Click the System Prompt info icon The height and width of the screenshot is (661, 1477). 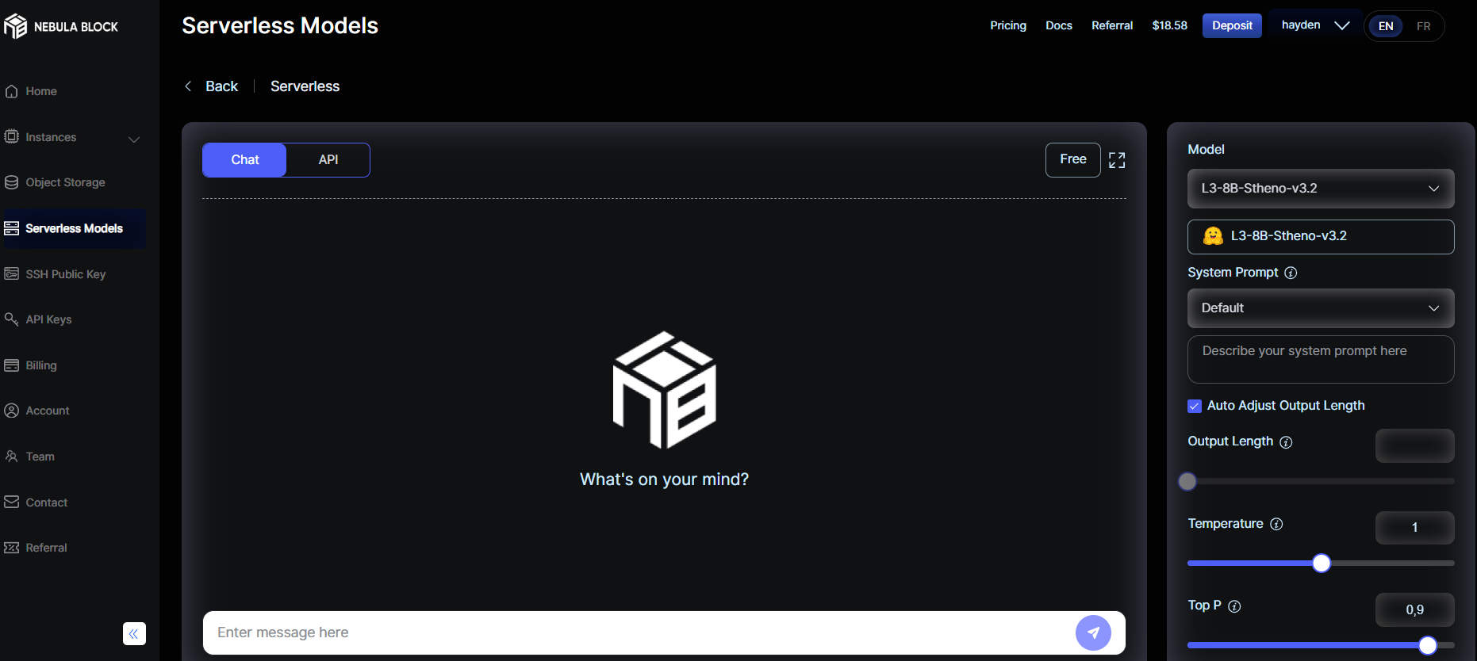pyautogui.click(x=1291, y=273)
